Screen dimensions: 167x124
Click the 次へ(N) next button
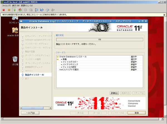[98, 113]
